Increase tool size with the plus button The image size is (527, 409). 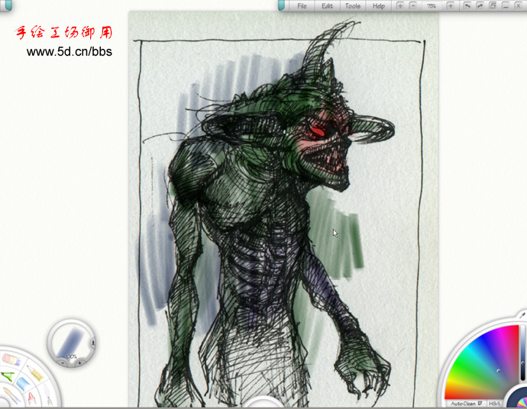(x=79, y=362)
